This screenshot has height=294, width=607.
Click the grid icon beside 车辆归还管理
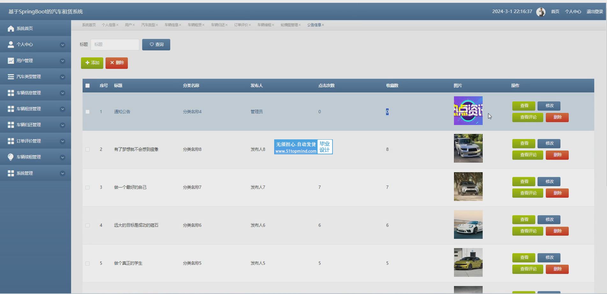[11, 125]
